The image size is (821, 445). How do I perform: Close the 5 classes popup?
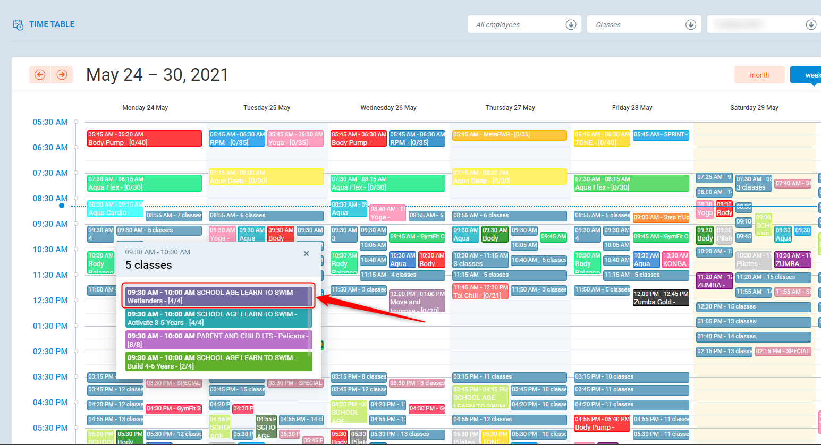pyautogui.click(x=306, y=254)
